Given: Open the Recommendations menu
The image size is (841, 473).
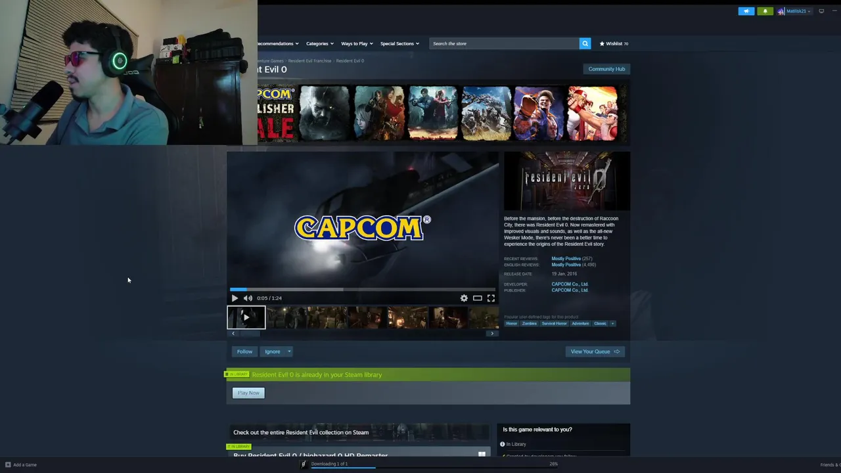Looking at the screenshot, I should (x=278, y=43).
